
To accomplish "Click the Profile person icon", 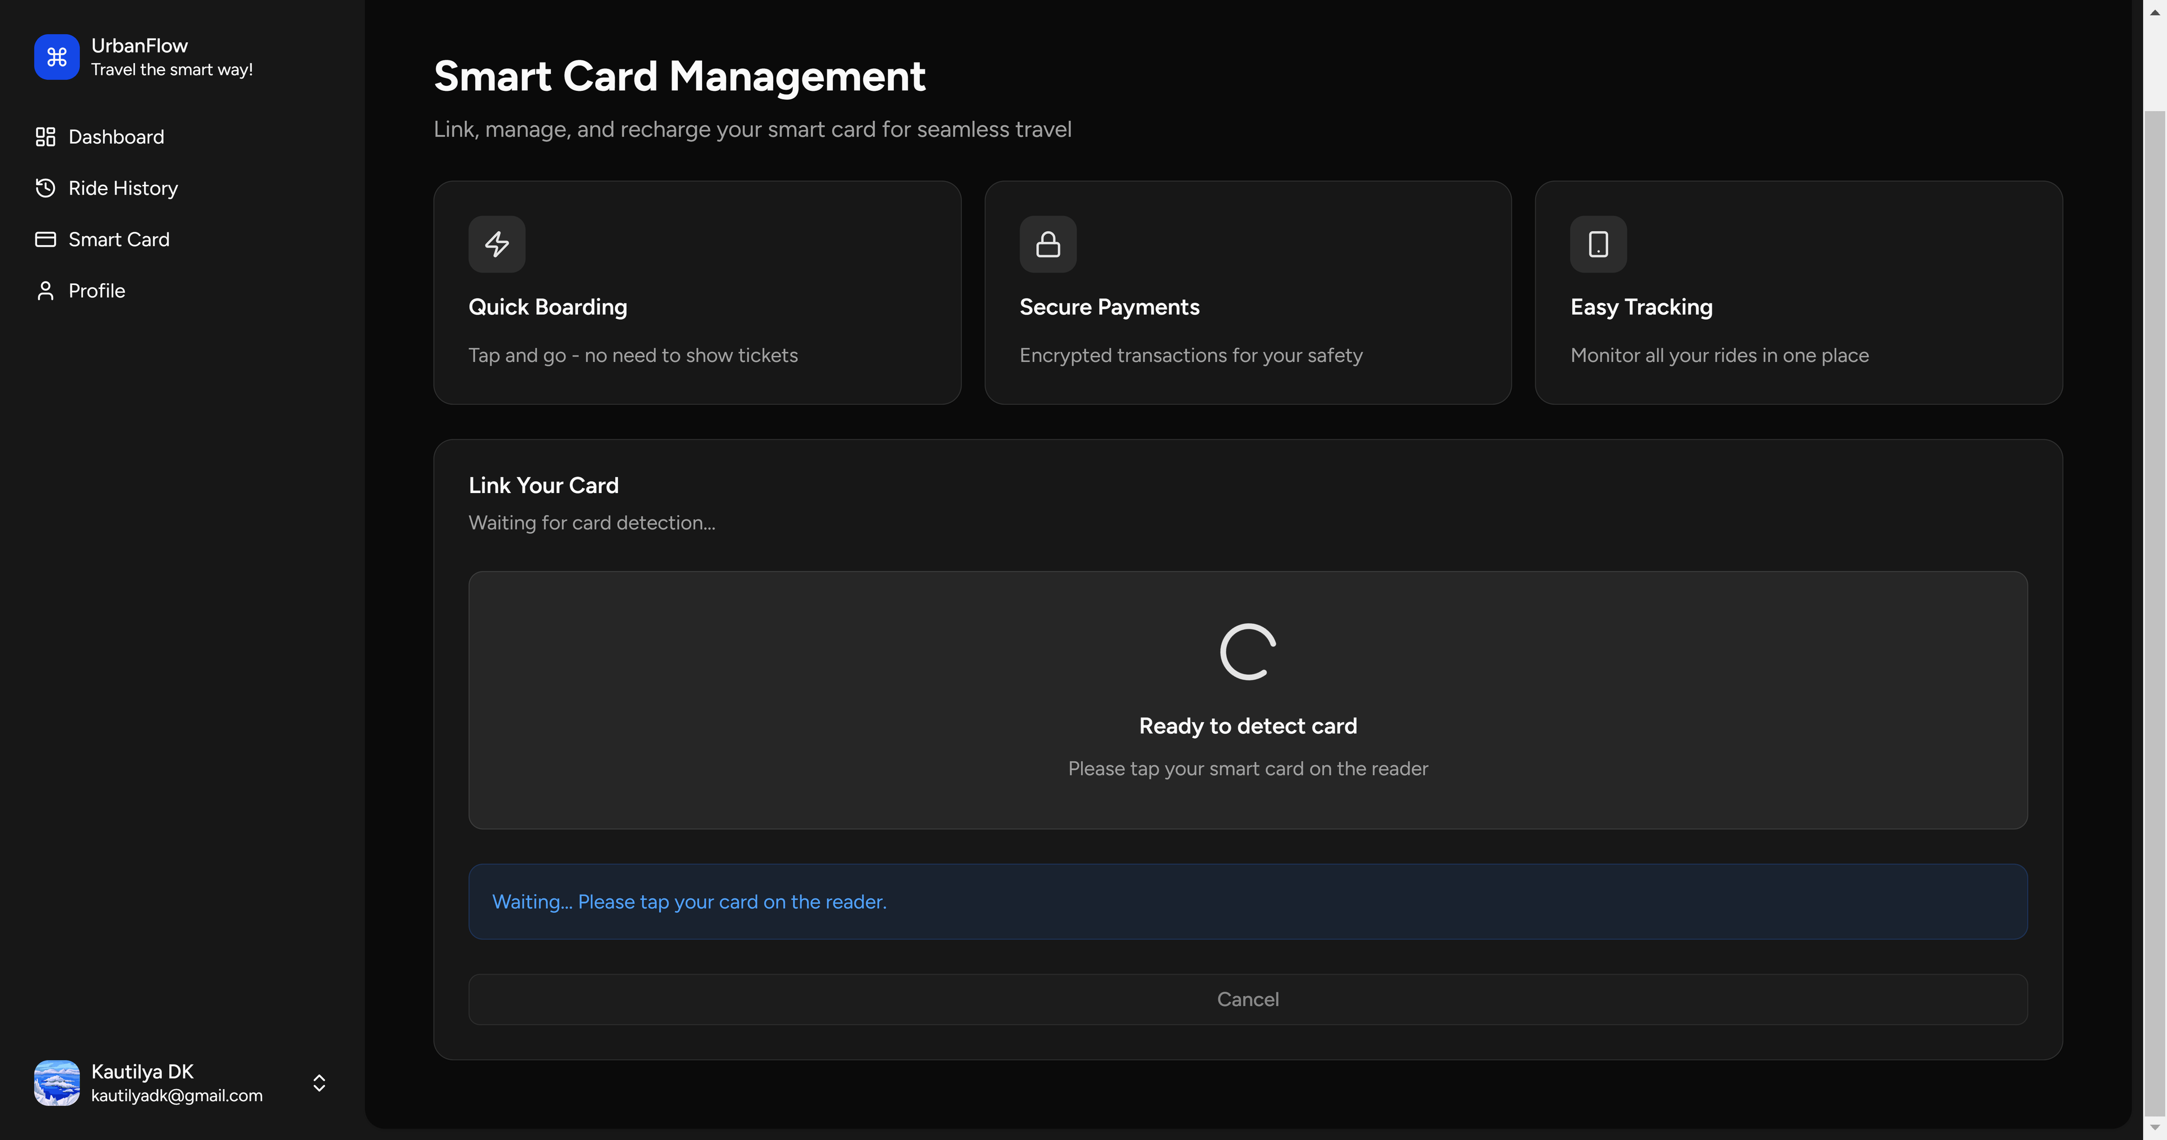I will [x=45, y=290].
